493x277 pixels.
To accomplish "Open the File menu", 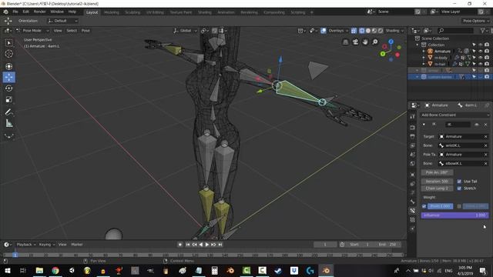I will (x=15, y=12).
